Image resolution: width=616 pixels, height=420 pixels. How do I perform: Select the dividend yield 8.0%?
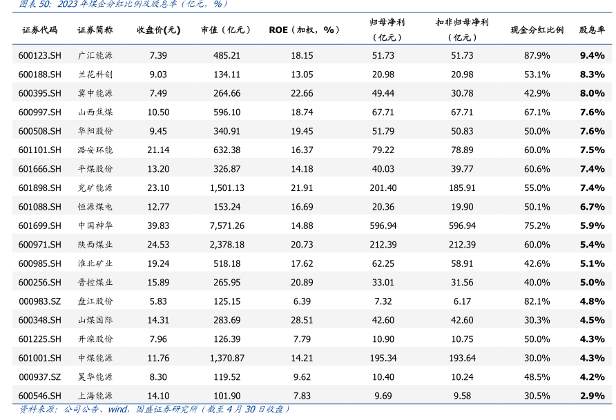coord(592,93)
